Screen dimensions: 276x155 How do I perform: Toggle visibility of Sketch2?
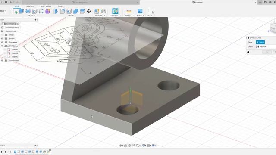[x=5, y=53]
